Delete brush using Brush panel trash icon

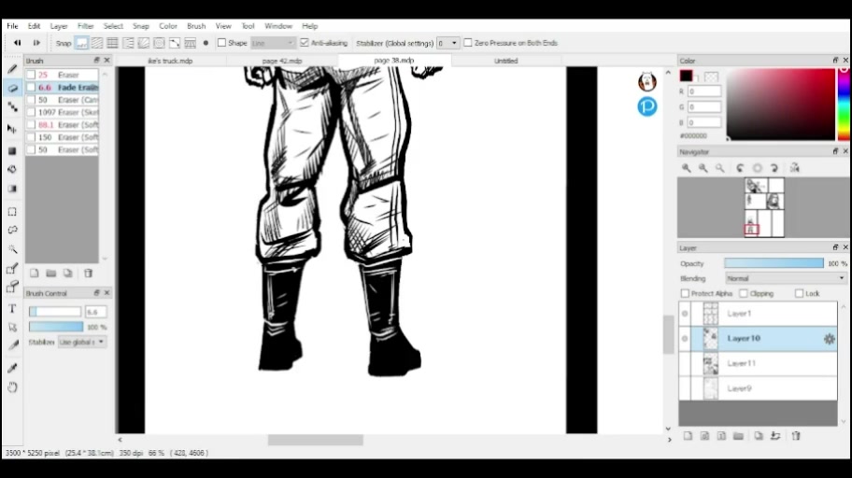(89, 274)
